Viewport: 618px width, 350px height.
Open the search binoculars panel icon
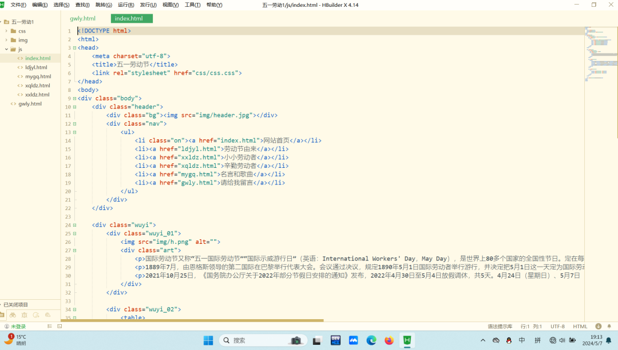click(13, 315)
